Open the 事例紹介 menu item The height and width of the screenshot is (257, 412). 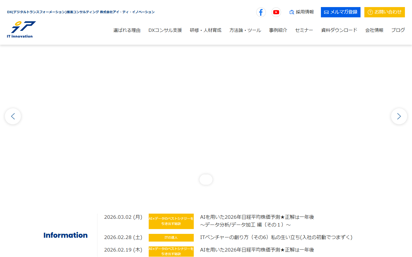point(278,30)
